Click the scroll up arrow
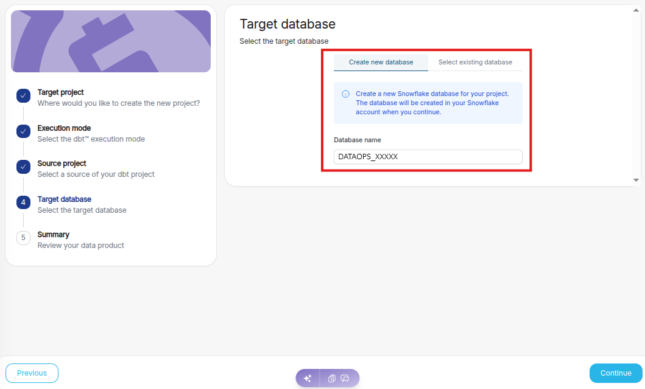 click(x=636, y=10)
